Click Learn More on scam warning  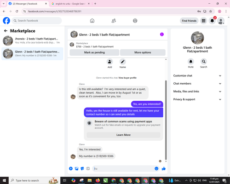point(123,135)
